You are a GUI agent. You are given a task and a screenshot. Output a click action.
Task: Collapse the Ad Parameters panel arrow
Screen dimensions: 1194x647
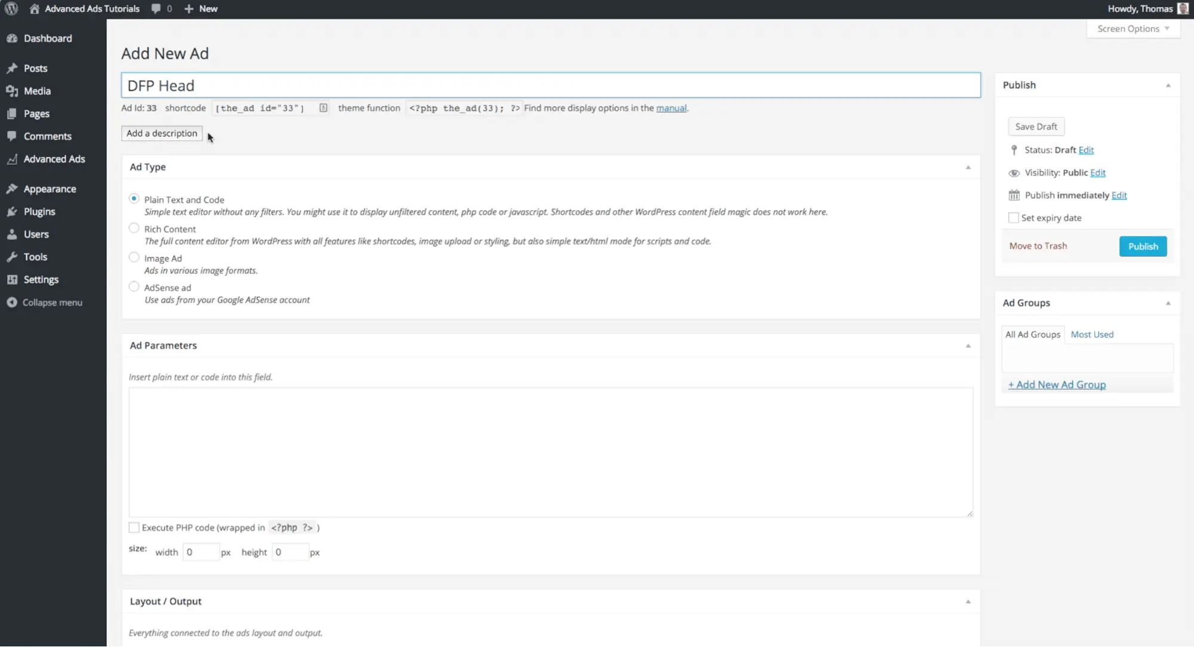pos(968,346)
